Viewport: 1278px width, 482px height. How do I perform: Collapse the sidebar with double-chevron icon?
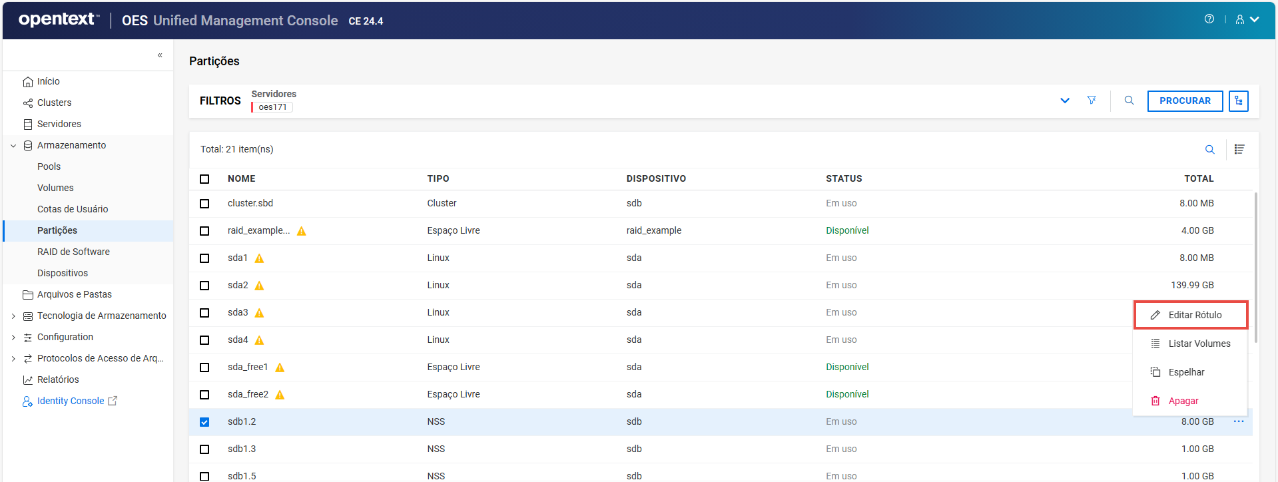point(160,55)
